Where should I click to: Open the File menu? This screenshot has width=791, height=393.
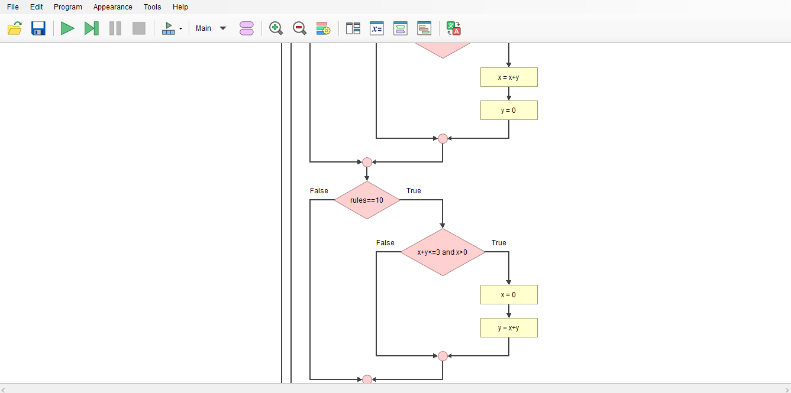click(13, 7)
